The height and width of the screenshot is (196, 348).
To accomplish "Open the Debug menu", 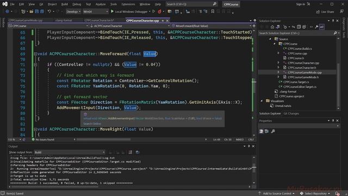I will pos(77,4).
